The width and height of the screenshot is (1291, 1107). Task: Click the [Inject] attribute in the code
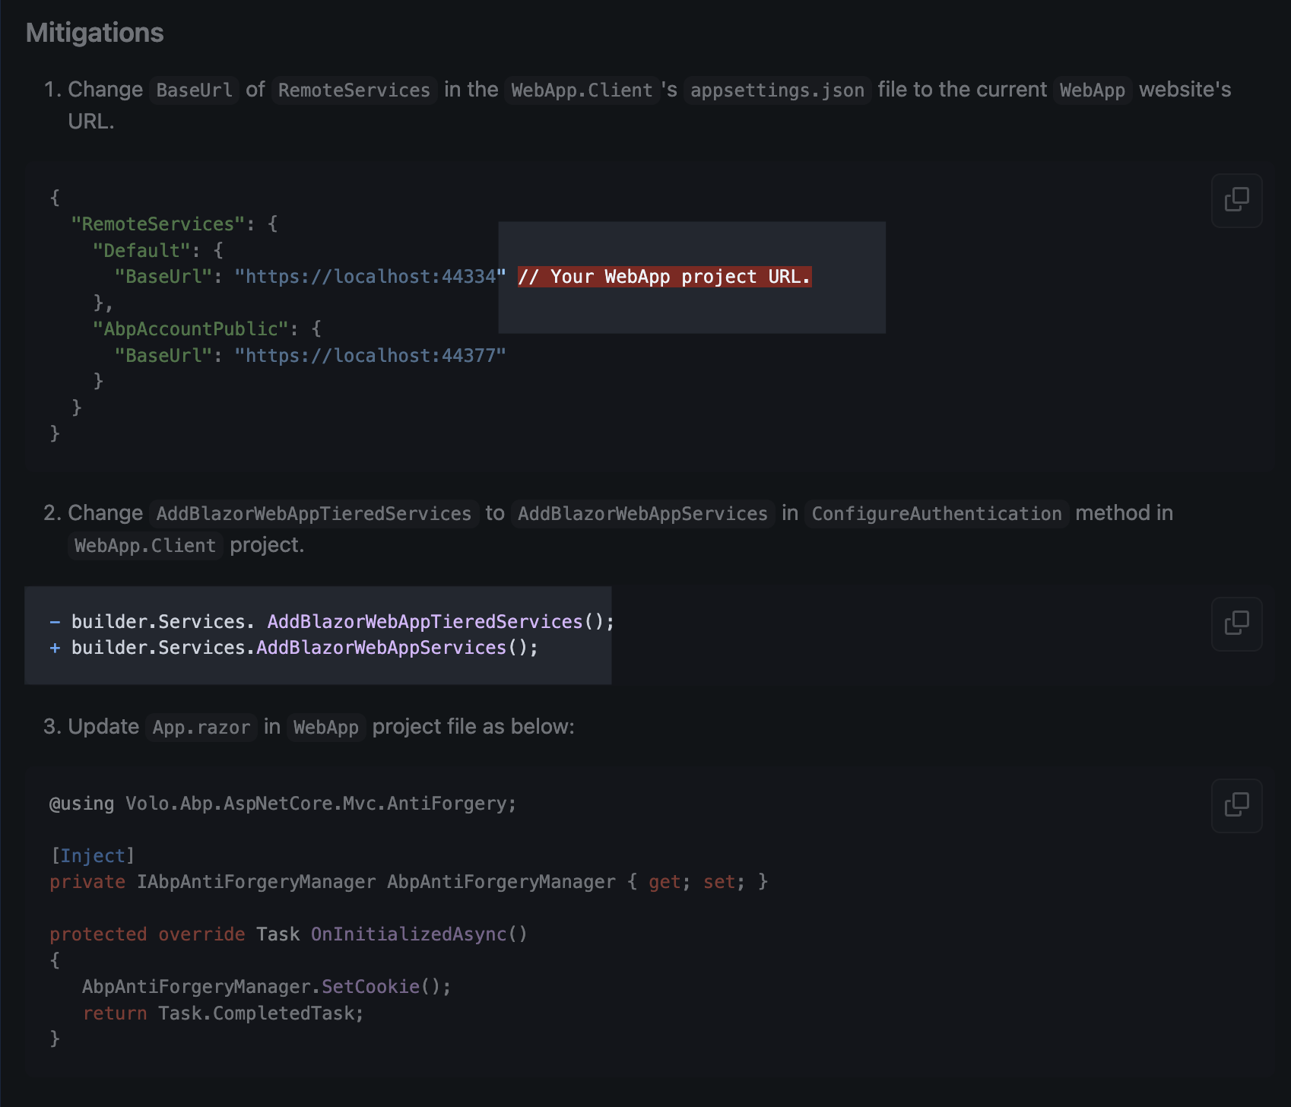click(93, 856)
